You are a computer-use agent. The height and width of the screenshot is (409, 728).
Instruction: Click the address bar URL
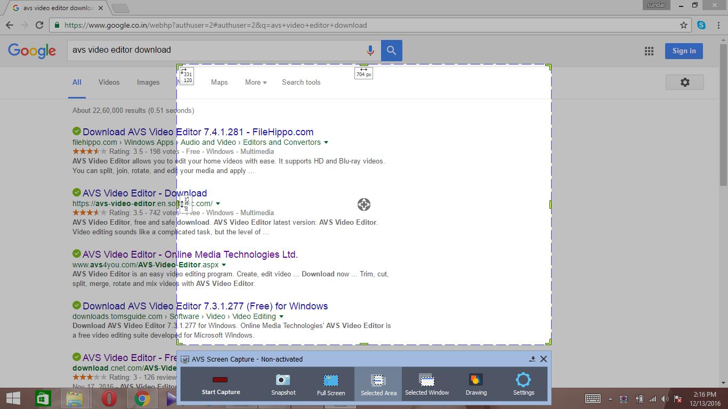215,25
